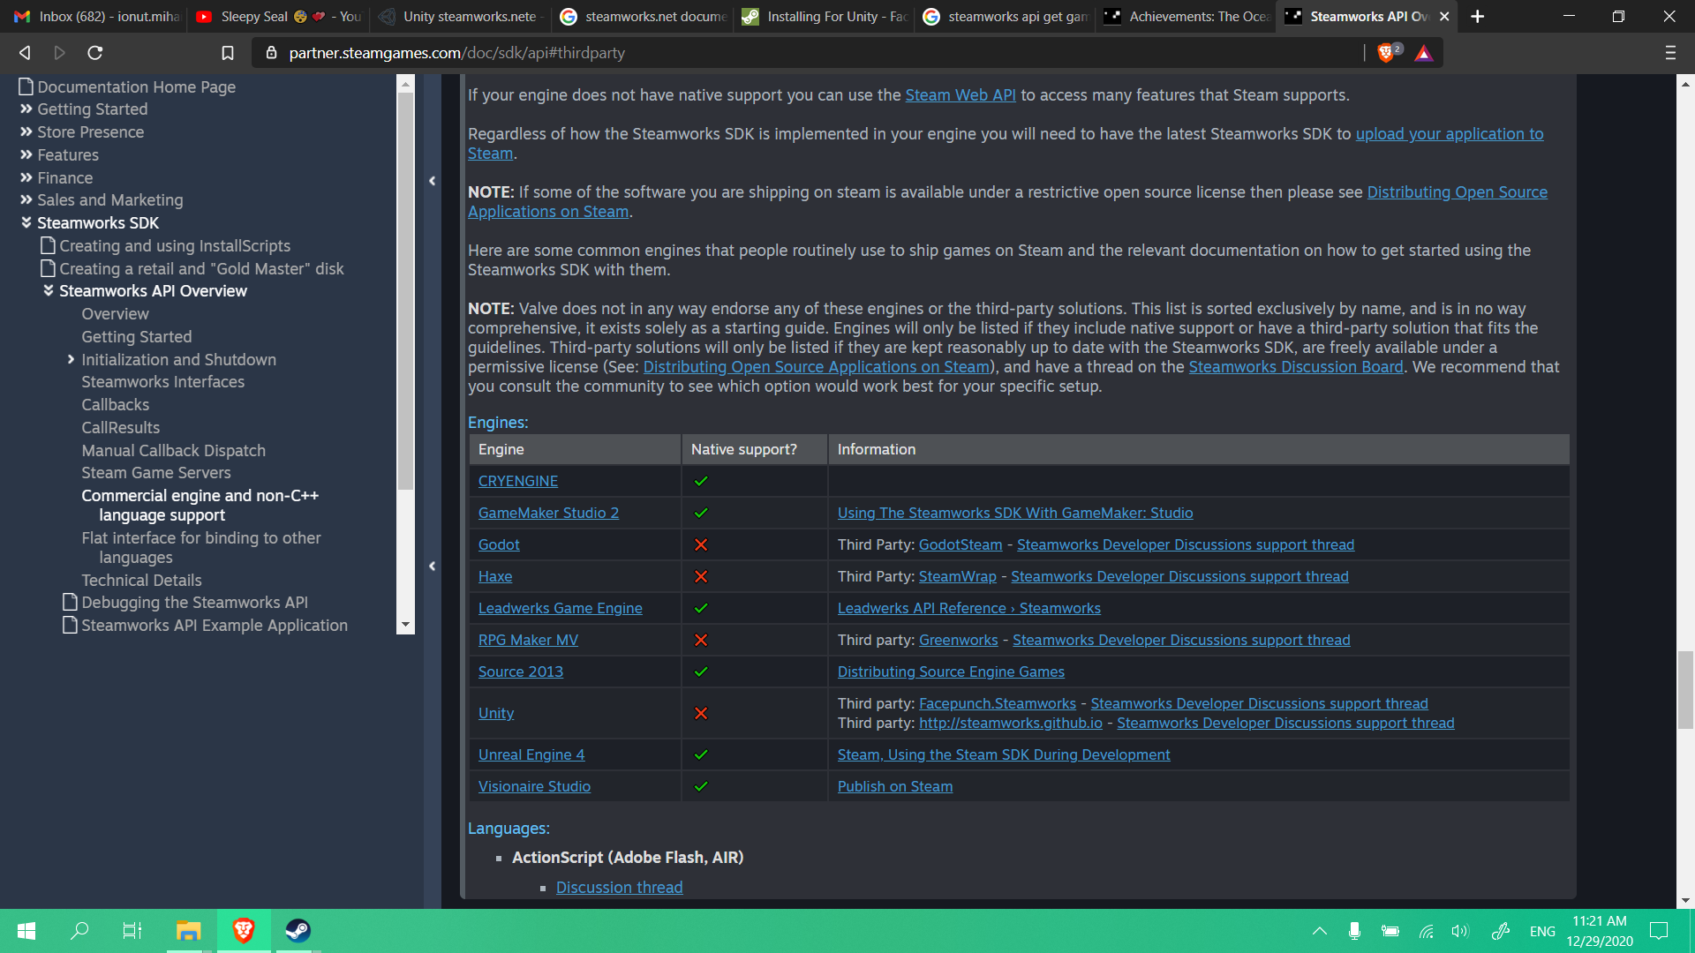
Task: Launch Steam from the taskbar
Action: click(x=298, y=931)
